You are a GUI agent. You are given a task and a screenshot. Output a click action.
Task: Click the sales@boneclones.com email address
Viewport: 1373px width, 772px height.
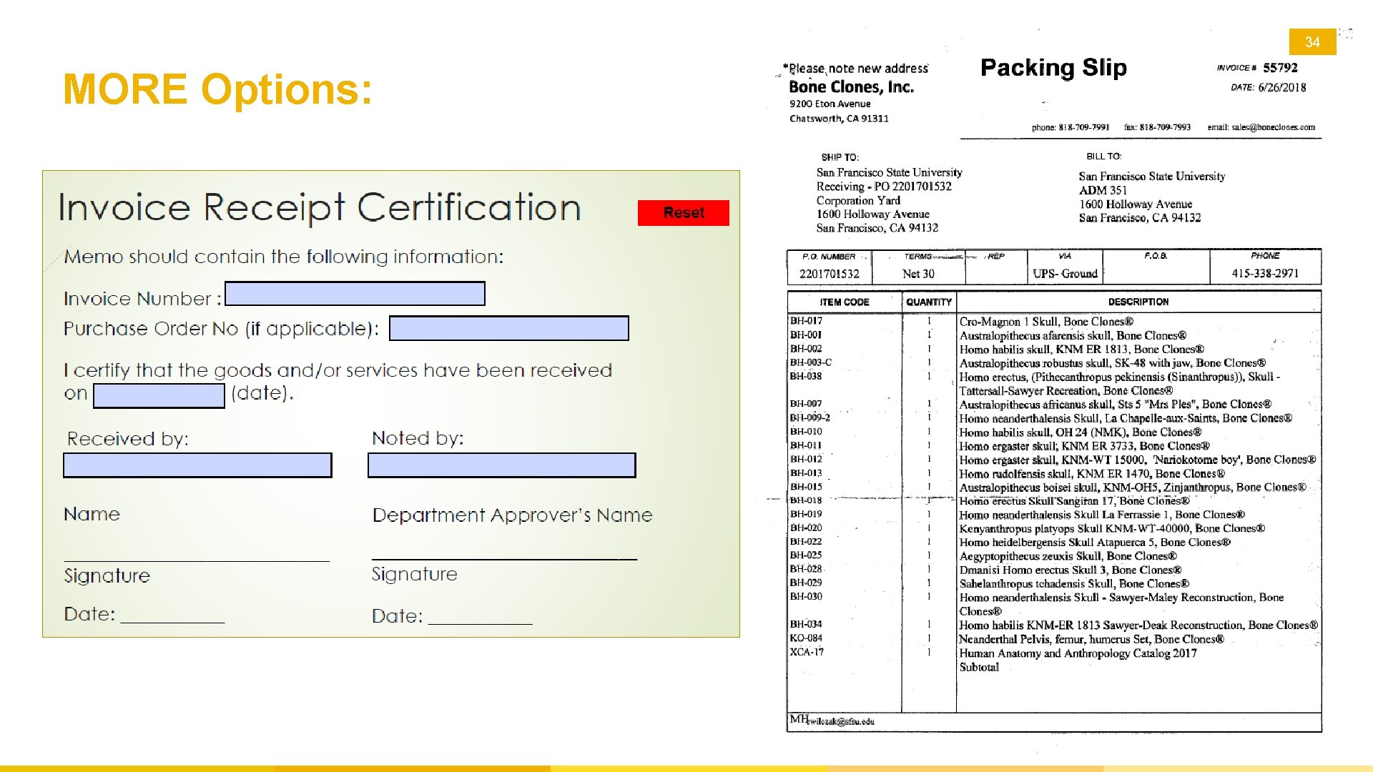click(x=1272, y=127)
